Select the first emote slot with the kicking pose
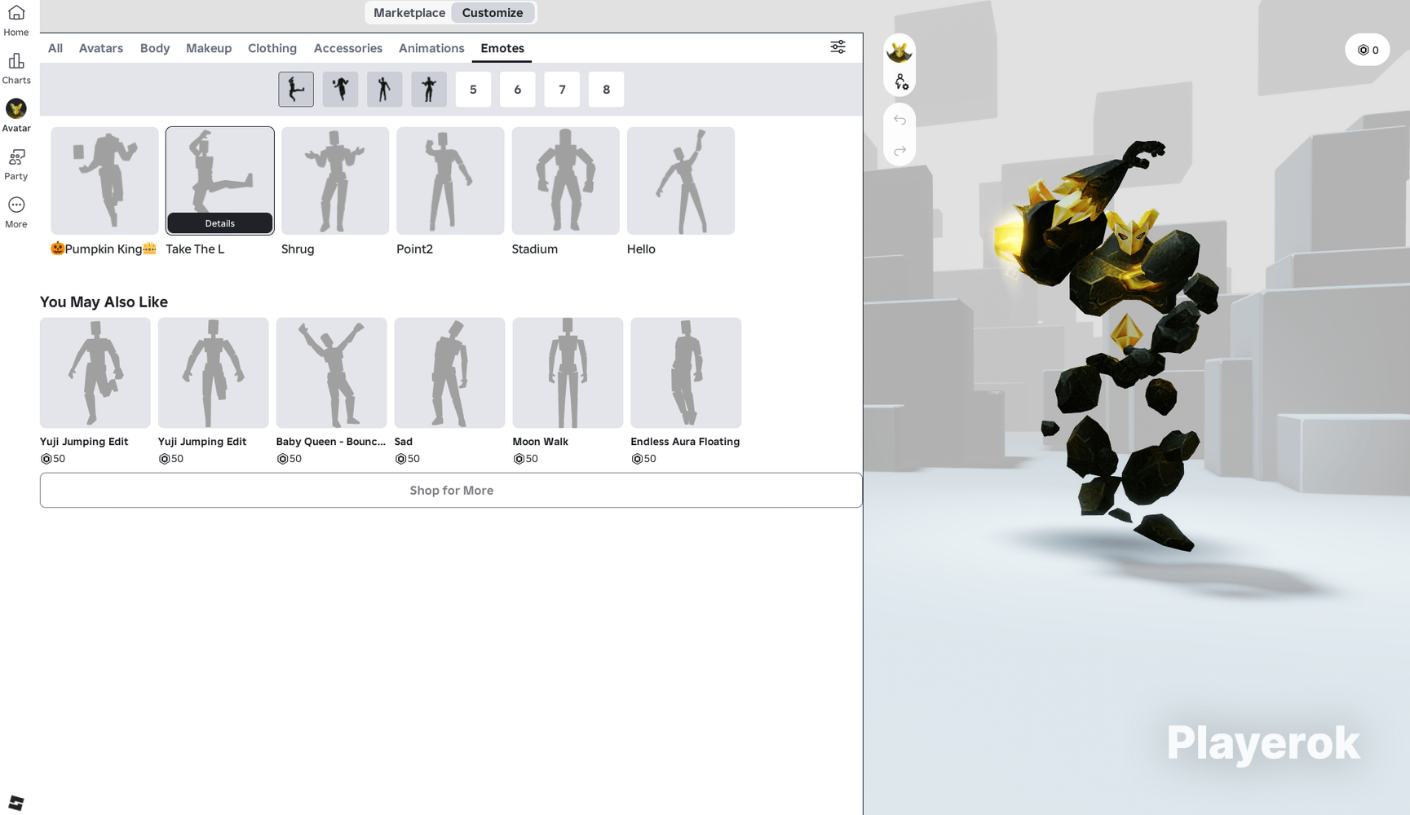Image resolution: width=1410 pixels, height=815 pixels. 296,90
